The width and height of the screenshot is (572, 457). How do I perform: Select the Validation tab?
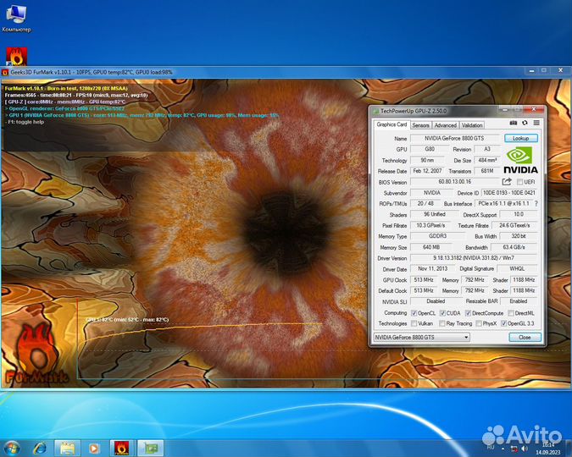point(472,125)
